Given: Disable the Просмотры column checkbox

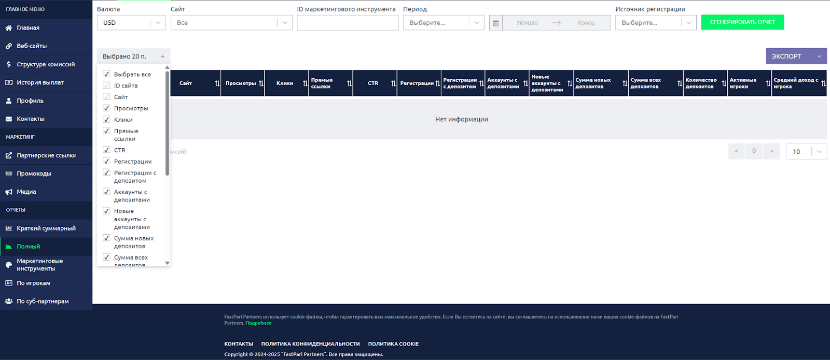Looking at the screenshot, I should point(106,108).
